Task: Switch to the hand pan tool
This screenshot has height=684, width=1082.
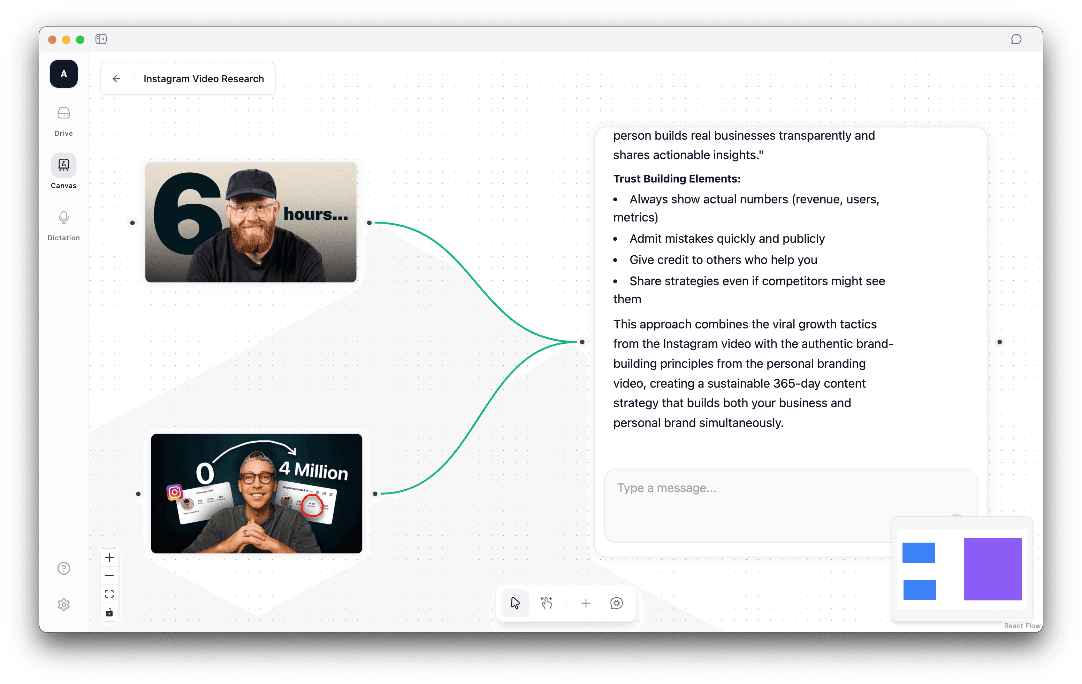Action: click(546, 603)
